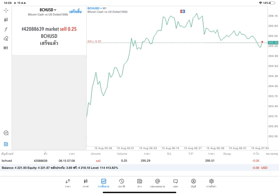Image resolution: width=279 pixels, height=195 pixels.
Task: Open the BCHUSD • M1 chart title
Action: pos(99,8)
